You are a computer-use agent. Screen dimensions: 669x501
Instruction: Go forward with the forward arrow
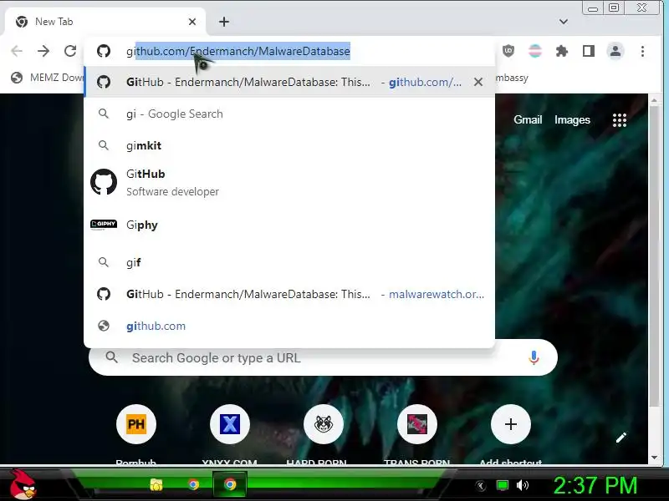(43, 51)
